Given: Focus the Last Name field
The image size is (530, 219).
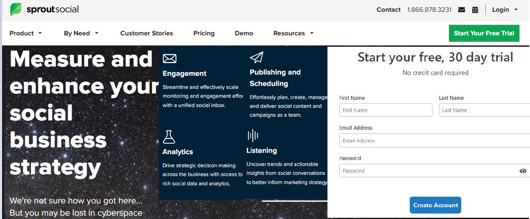Looking at the screenshot, I should click(484, 110).
